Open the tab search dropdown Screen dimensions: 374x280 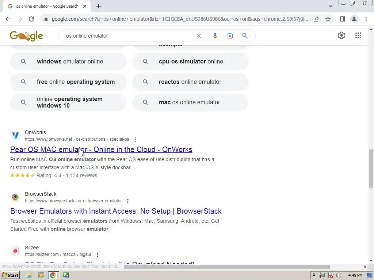330,6
